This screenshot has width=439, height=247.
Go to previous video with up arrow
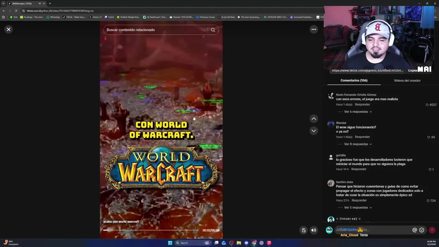click(x=313, y=119)
